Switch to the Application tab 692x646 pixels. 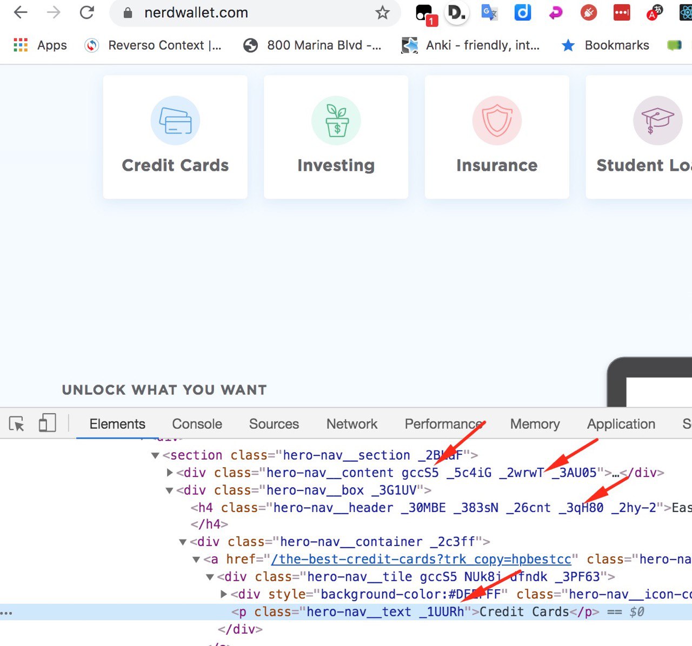click(x=621, y=424)
